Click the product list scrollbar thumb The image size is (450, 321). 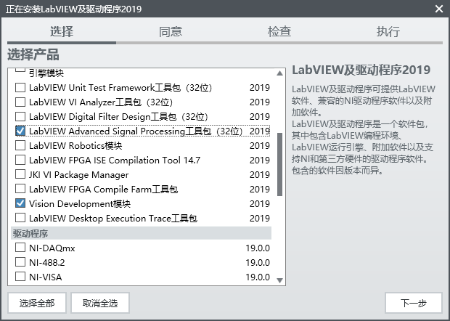coord(280,164)
